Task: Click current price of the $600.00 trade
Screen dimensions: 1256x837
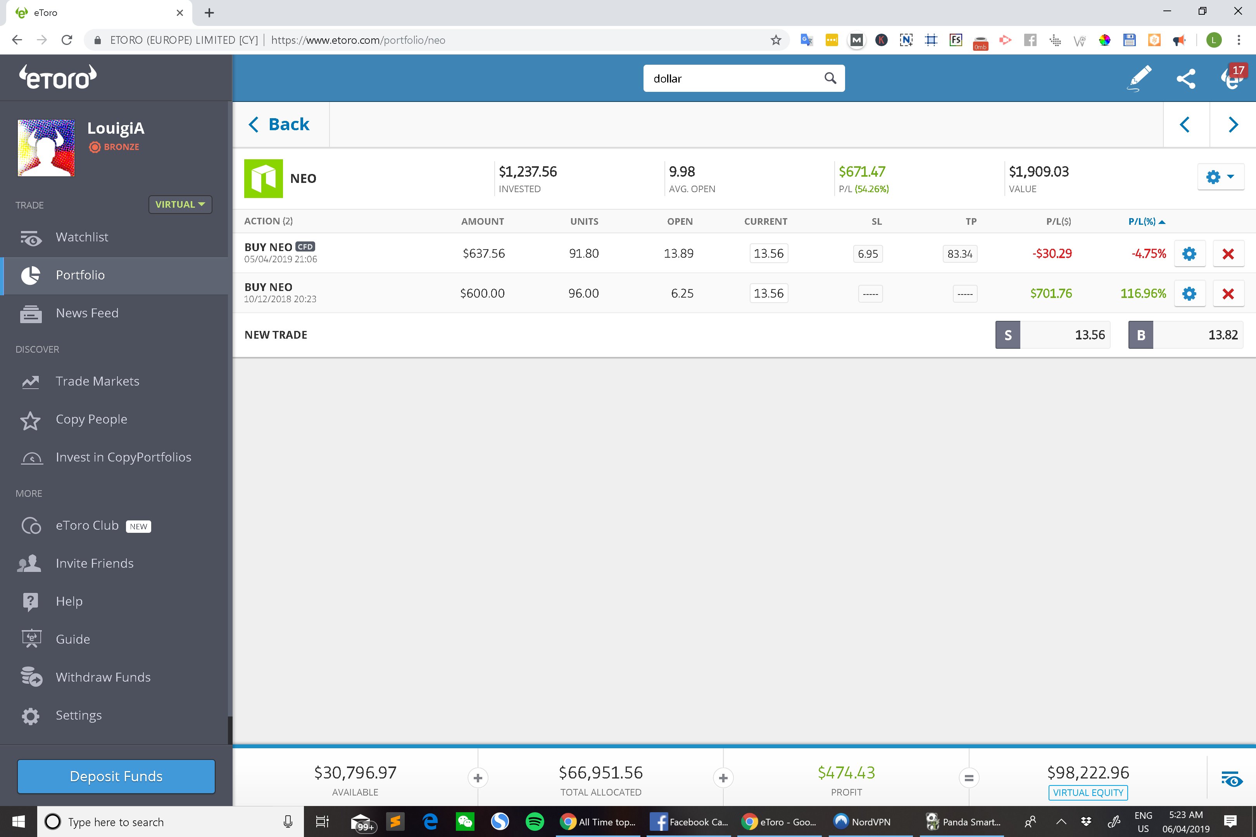Action: (768, 294)
